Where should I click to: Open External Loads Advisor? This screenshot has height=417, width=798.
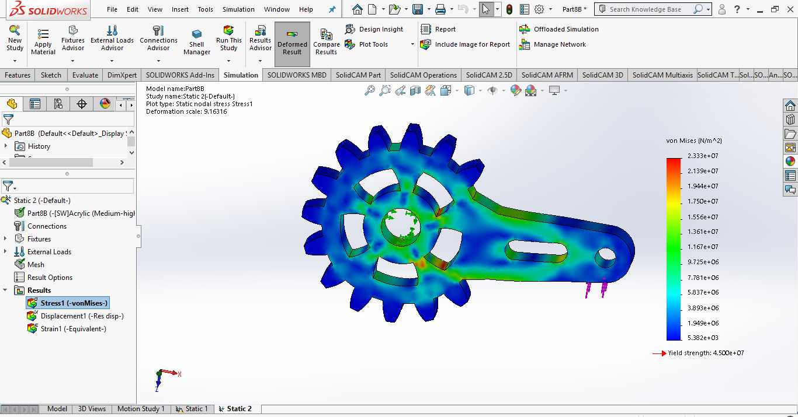[112, 38]
